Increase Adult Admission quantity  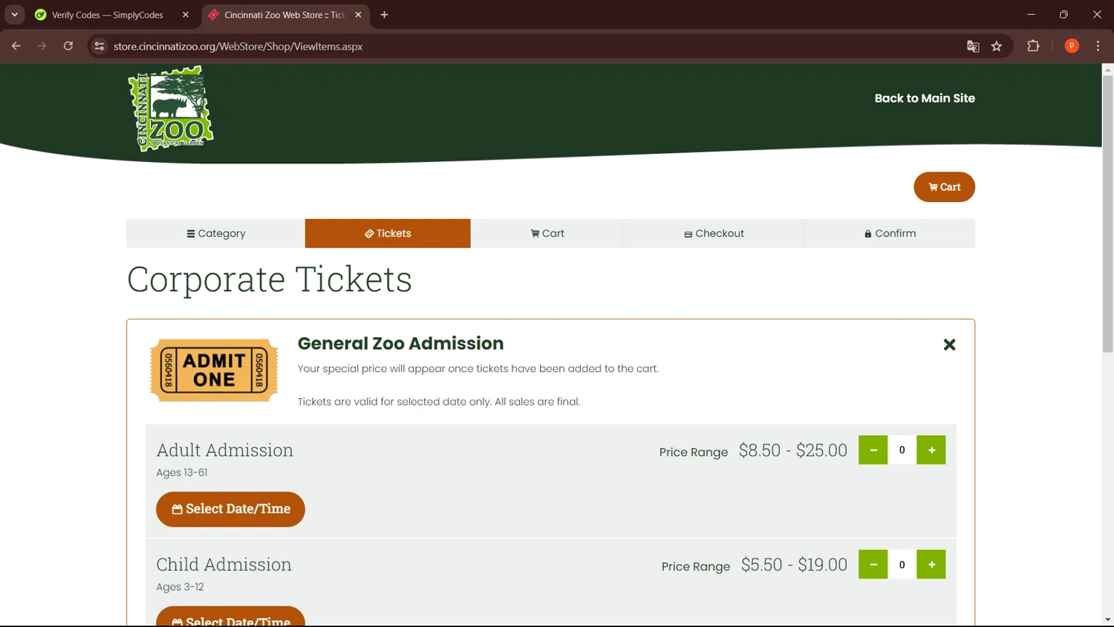pos(931,450)
